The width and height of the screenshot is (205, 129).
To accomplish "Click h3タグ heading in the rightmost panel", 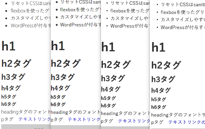I will [x=163, y=79].
